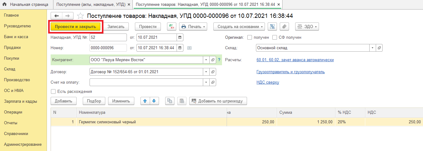Image resolution: width=423 pixels, height=151 pixels.
Task: Open Продажи section in sidebar
Action: click(x=12, y=48)
